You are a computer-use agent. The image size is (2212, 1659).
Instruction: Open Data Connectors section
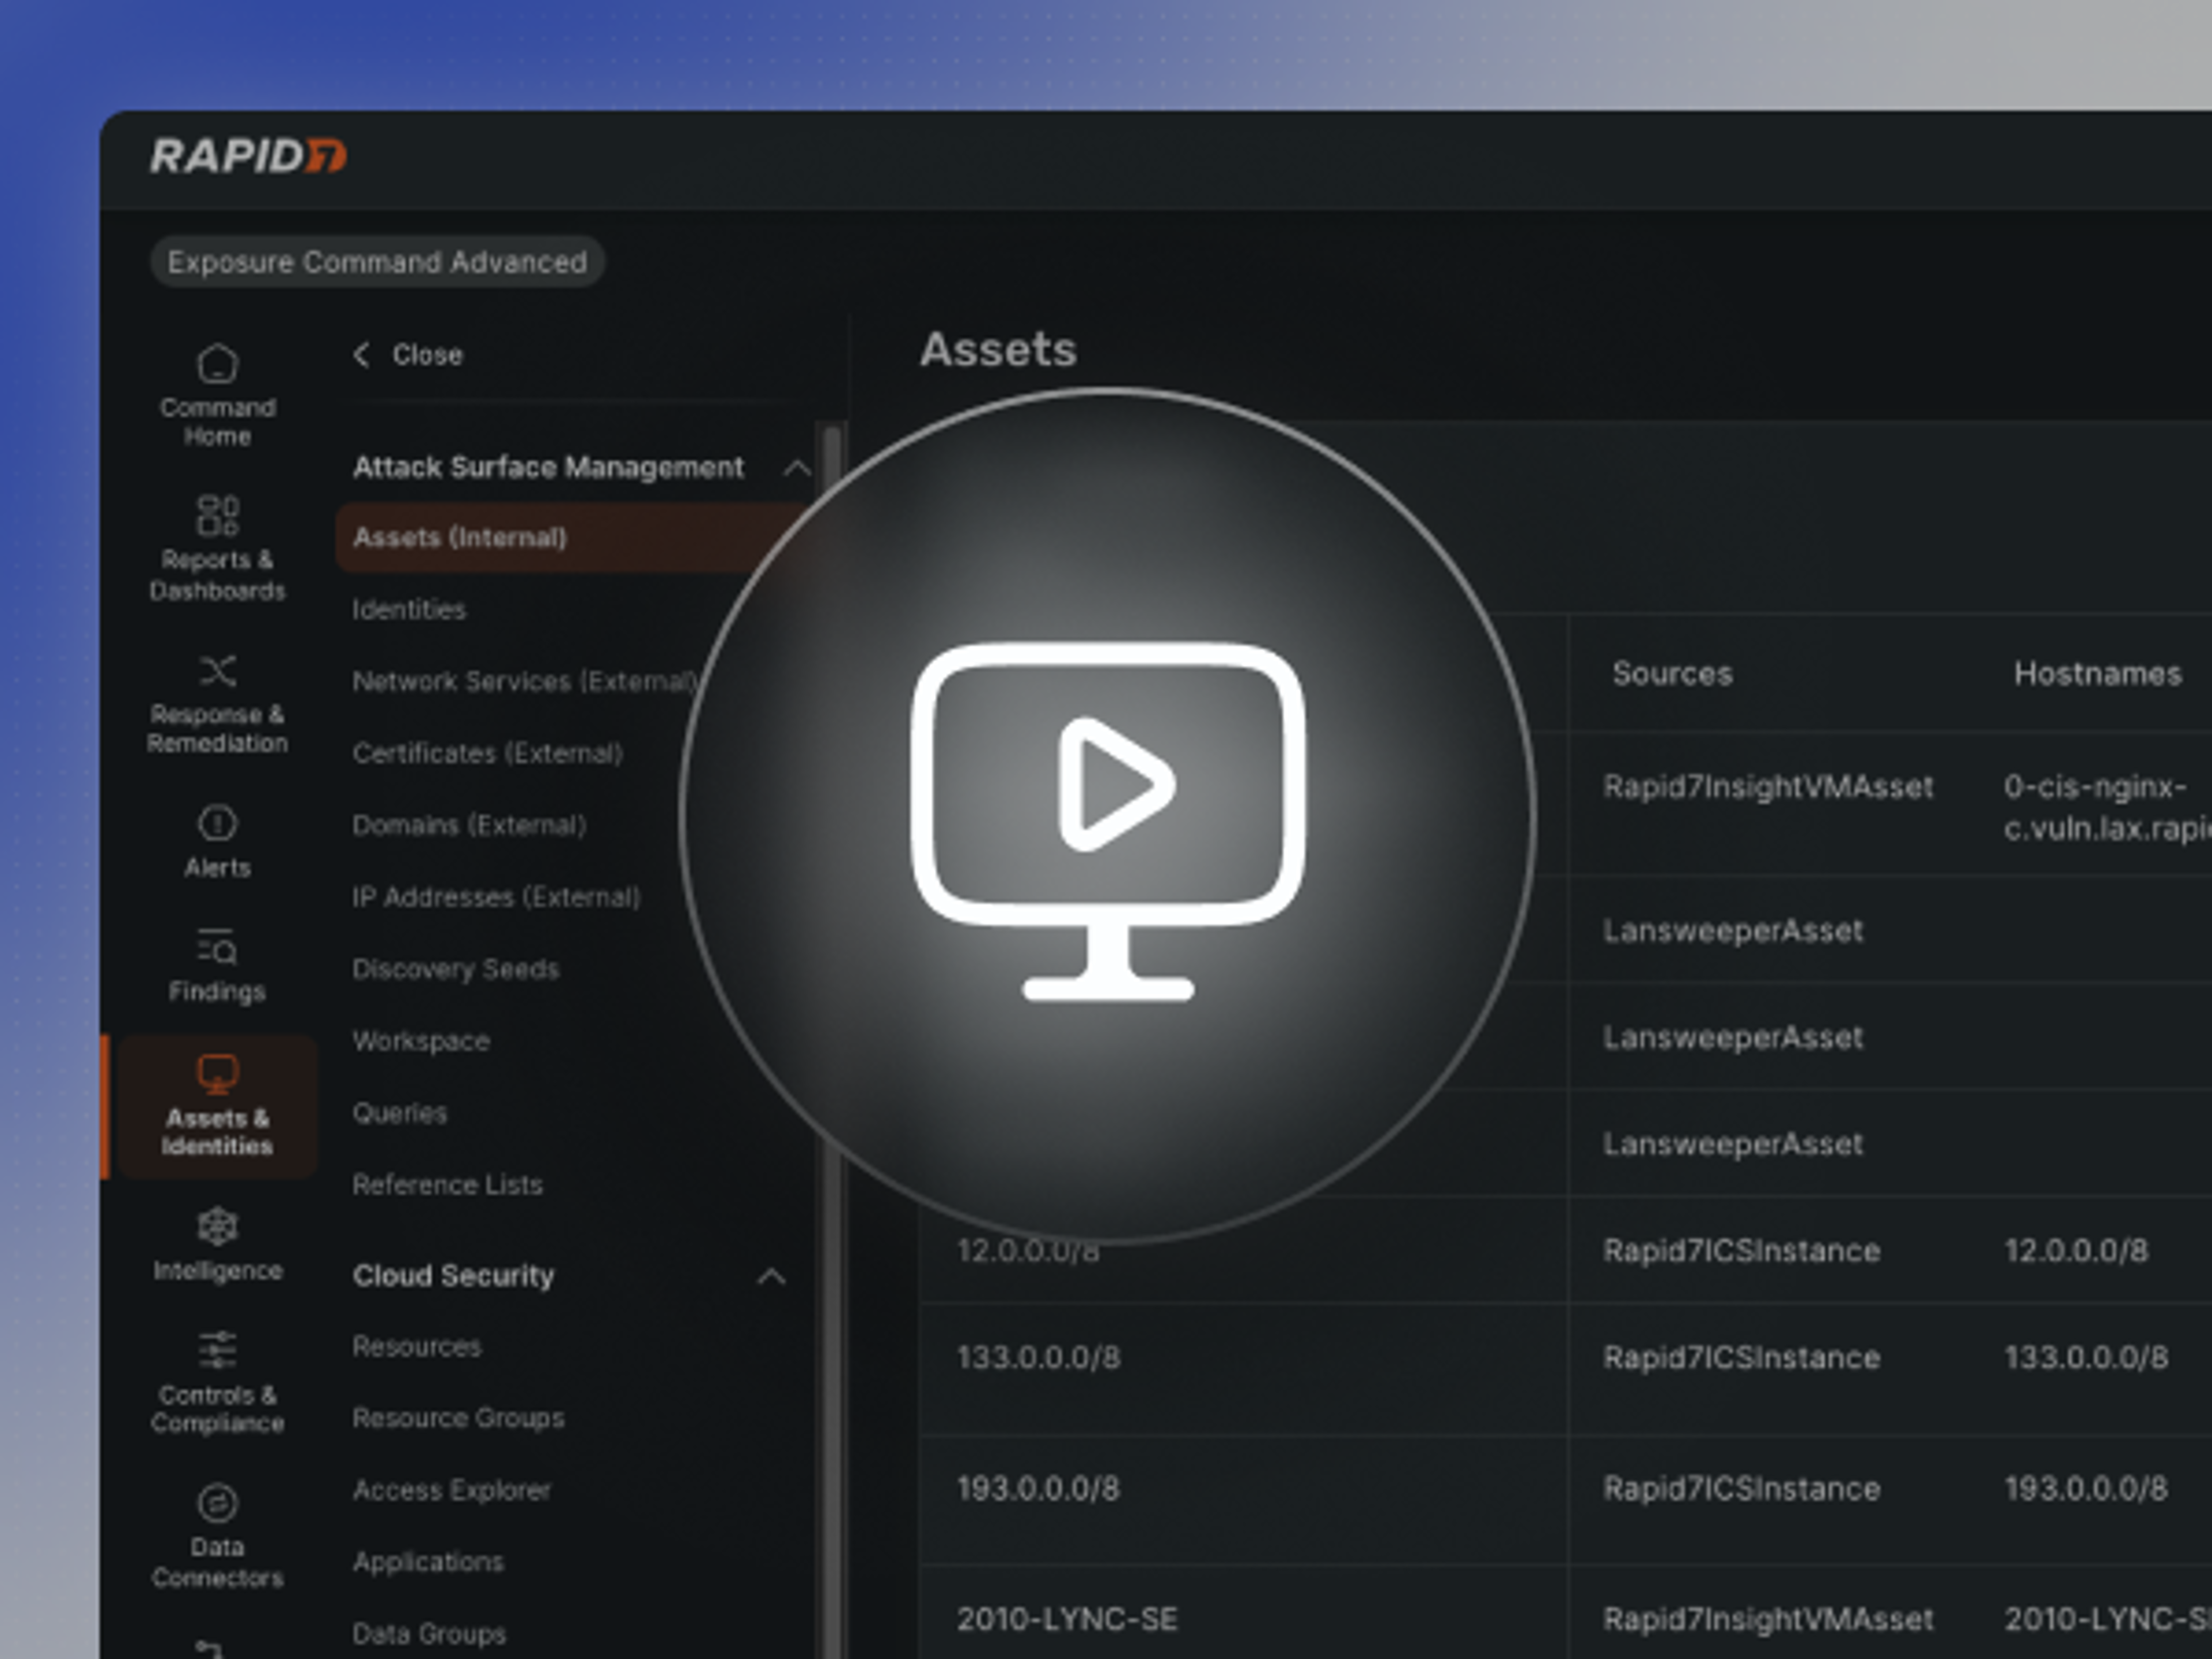point(217,1536)
